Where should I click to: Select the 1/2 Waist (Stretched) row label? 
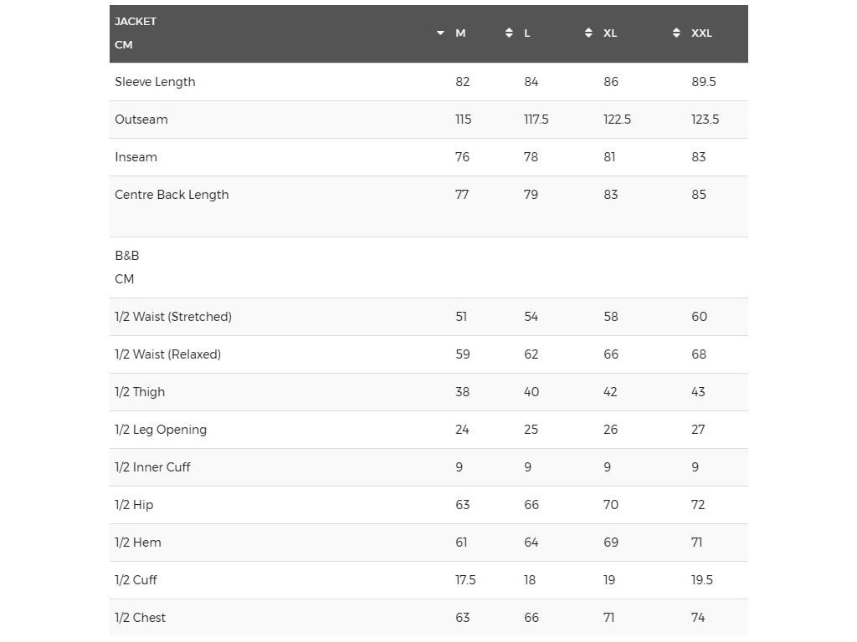[173, 317]
